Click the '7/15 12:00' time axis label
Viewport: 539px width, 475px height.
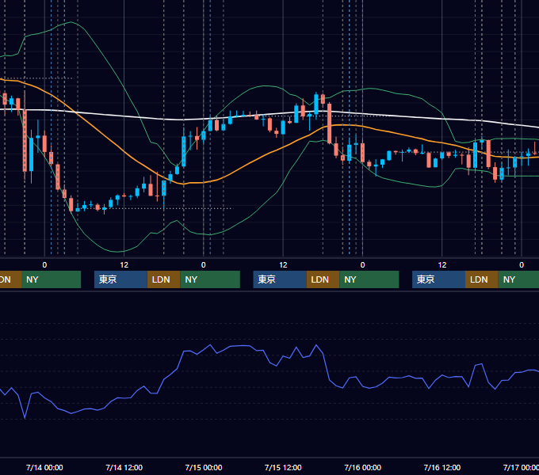point(283,467)
